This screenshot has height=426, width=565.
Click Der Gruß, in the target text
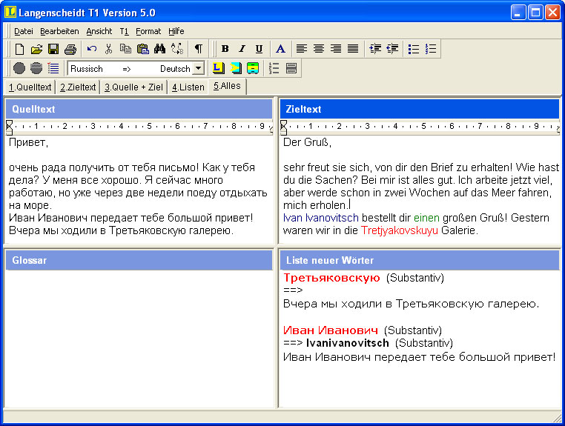tap(308, 142)
